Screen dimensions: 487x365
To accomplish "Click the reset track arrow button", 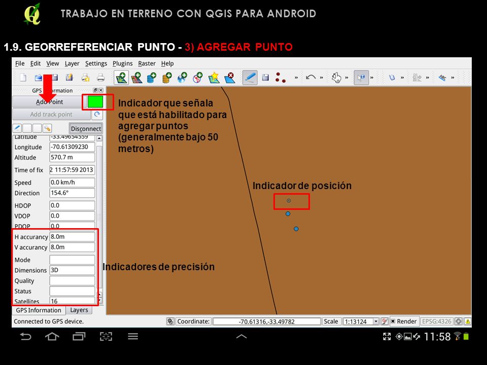I will (97, 115).
